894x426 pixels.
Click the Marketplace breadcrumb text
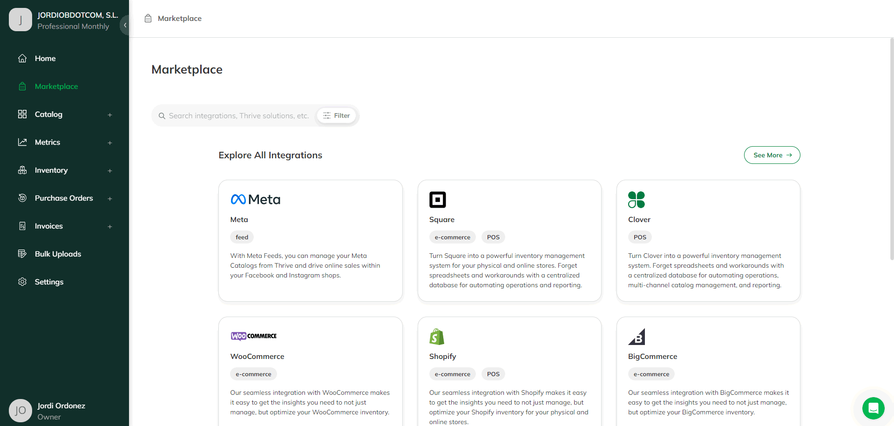[x=180, y=18]
